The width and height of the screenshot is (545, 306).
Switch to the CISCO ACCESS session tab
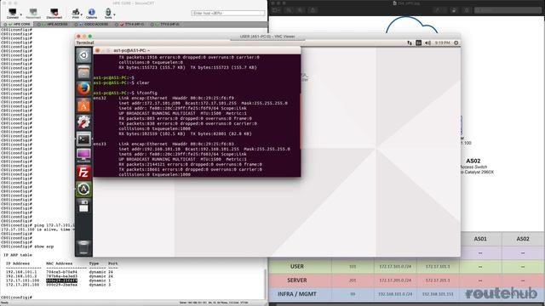pyautogui.click(x=92, y=25)
